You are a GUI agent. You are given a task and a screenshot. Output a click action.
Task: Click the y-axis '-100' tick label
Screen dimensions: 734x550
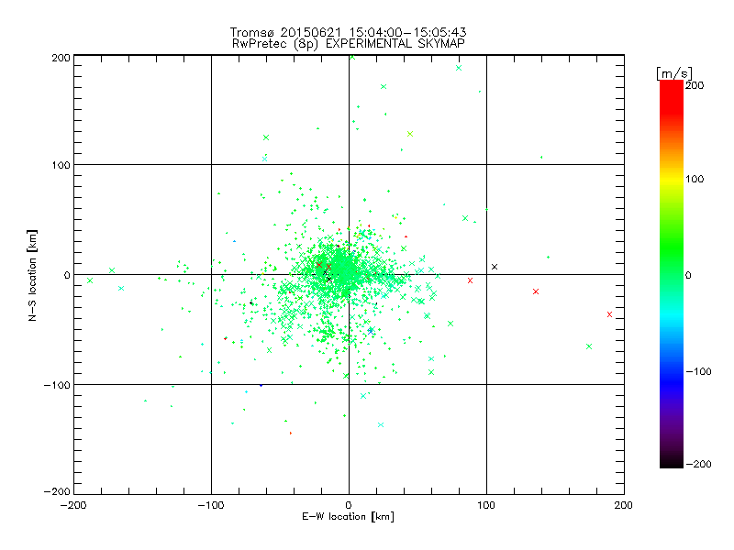click(57, 385)
